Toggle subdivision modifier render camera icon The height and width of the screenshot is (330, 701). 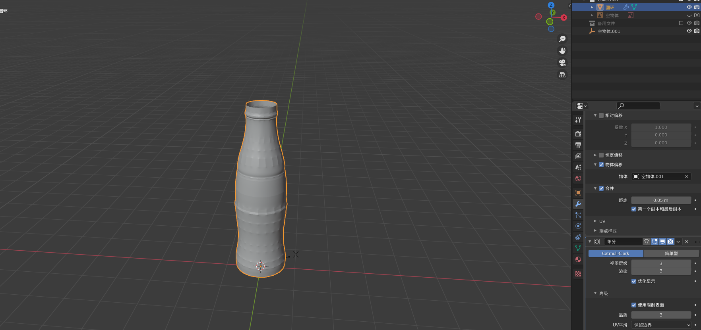670,242
